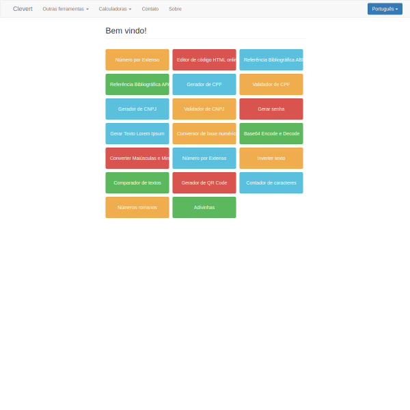The image size is (410, 410).
Task: Open Base64 Encode e Decode
Action: point(271,134)
